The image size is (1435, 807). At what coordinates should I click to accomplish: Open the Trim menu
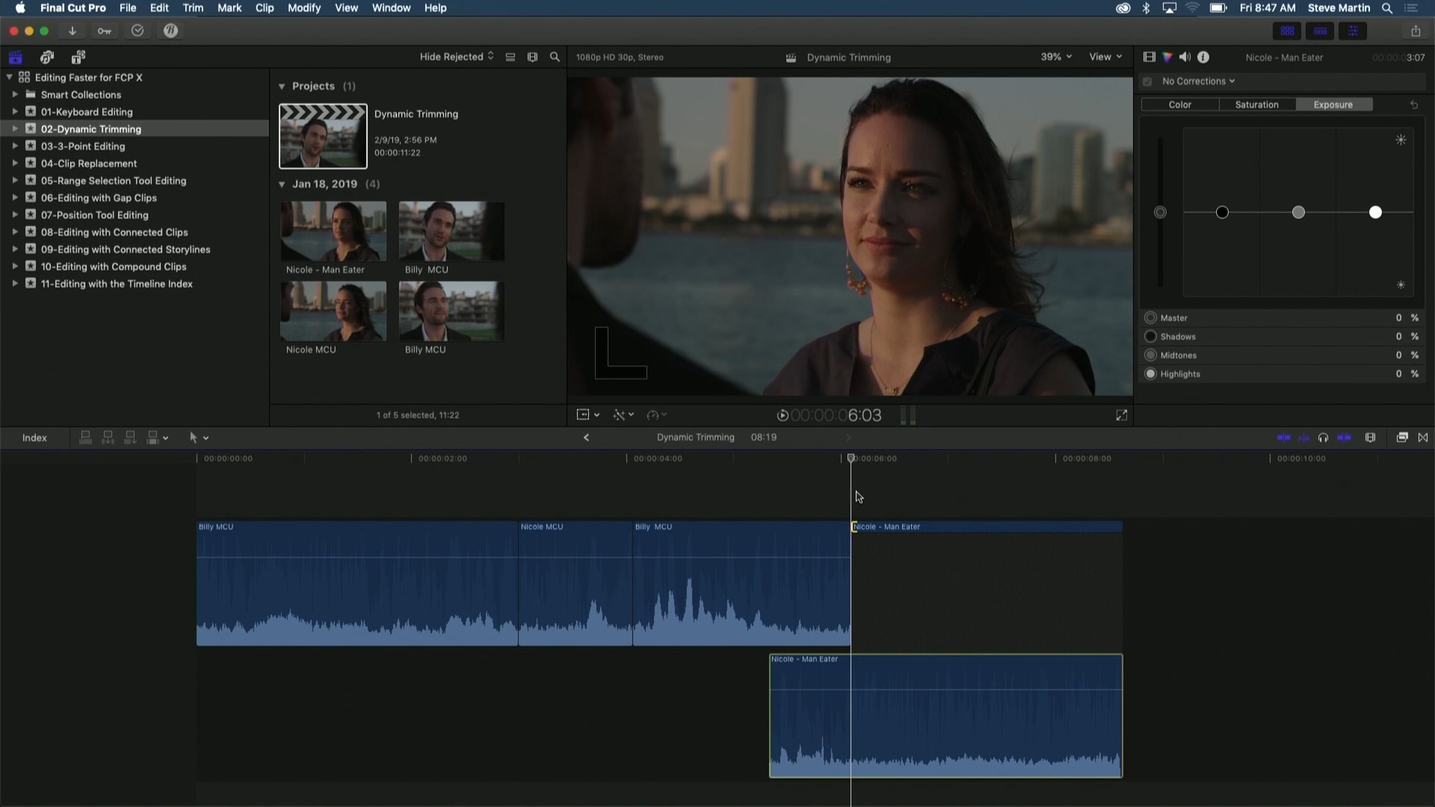(x=193, y=8)
